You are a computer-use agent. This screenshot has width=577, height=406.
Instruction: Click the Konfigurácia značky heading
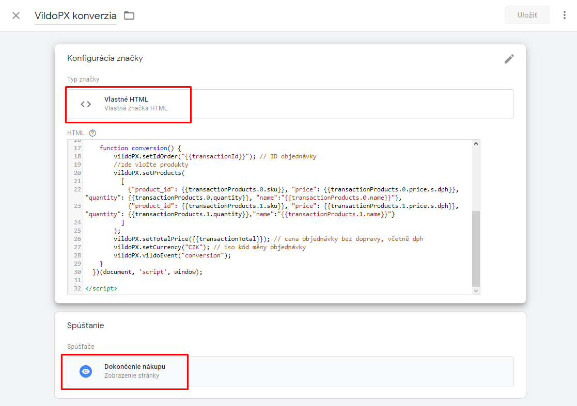tap(105, 58)
